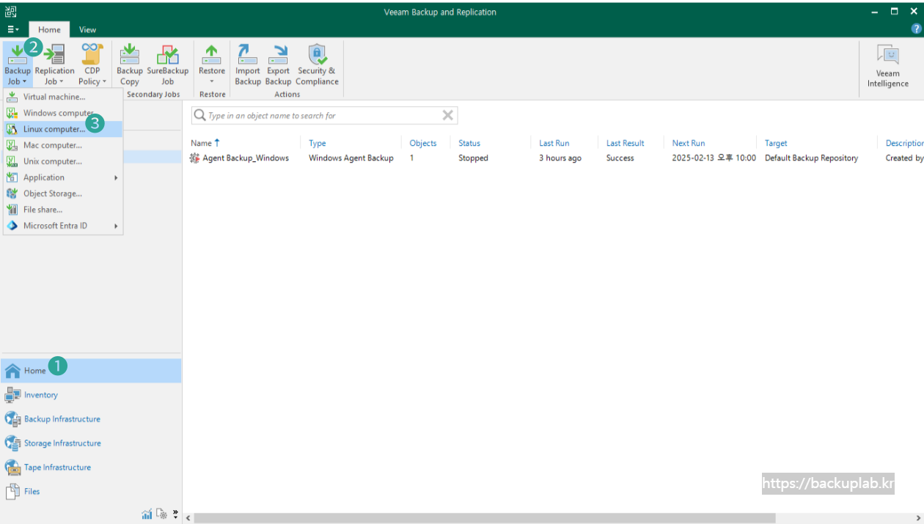924x524 pixels.
Task: Click the 'Success' last result cell
Action: 620,158
